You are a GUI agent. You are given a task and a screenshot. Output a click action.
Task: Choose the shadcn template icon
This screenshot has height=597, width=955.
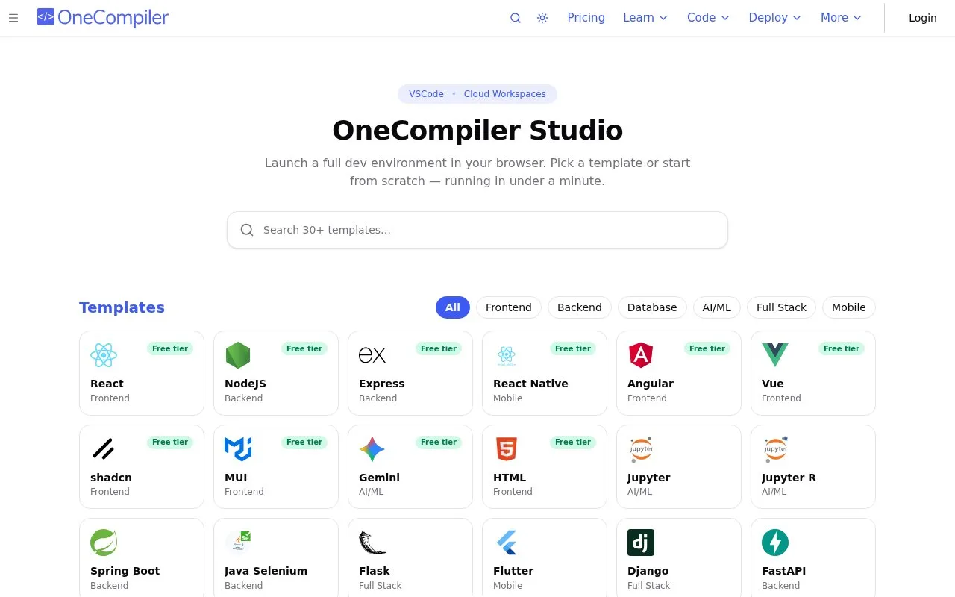click(x=104, y=449)
